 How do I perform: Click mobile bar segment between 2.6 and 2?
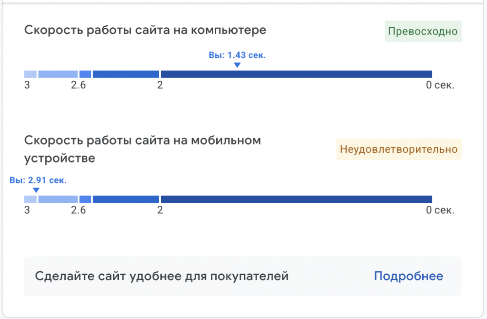point(126,199)
